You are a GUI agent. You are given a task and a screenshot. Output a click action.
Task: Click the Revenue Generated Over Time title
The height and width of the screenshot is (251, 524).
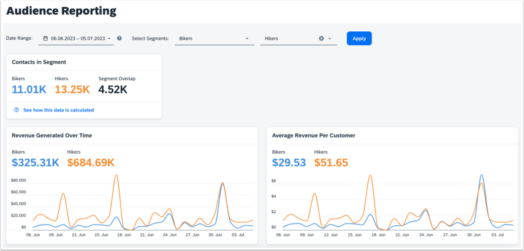pos(52,135)
